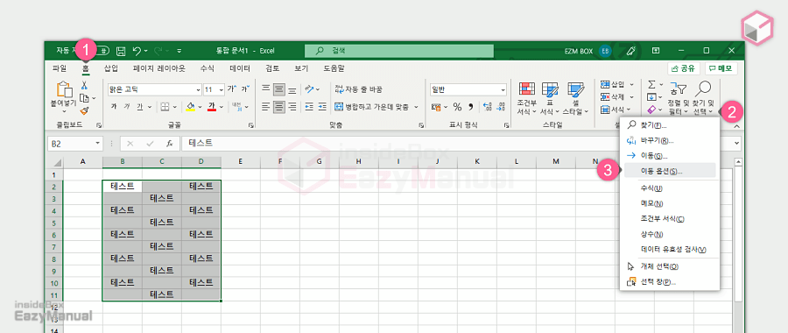Image resolution: width=788 pixels, height=333 pixels.
Task: Apply comma style number format
Action: coord(471,107)
